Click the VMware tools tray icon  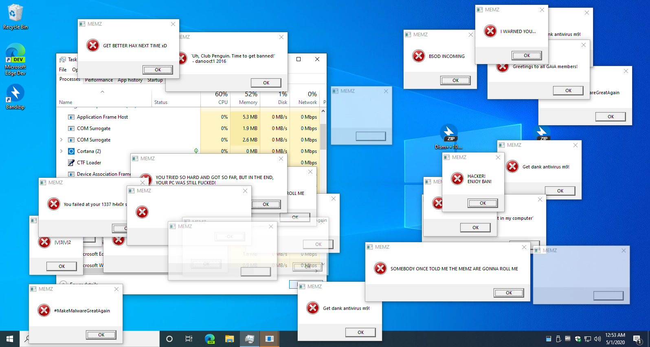pyautogui.click(x=568, y=338)
